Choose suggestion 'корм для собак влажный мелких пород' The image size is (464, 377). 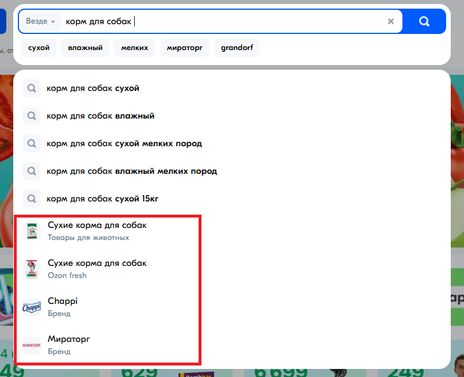click(232, 171)
